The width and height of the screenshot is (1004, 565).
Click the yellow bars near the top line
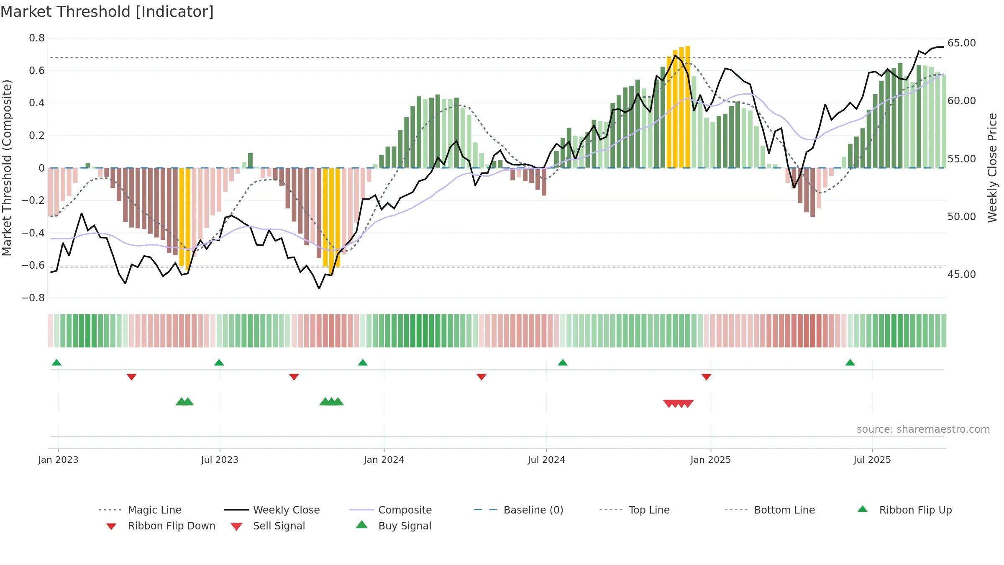click(678, 107)
